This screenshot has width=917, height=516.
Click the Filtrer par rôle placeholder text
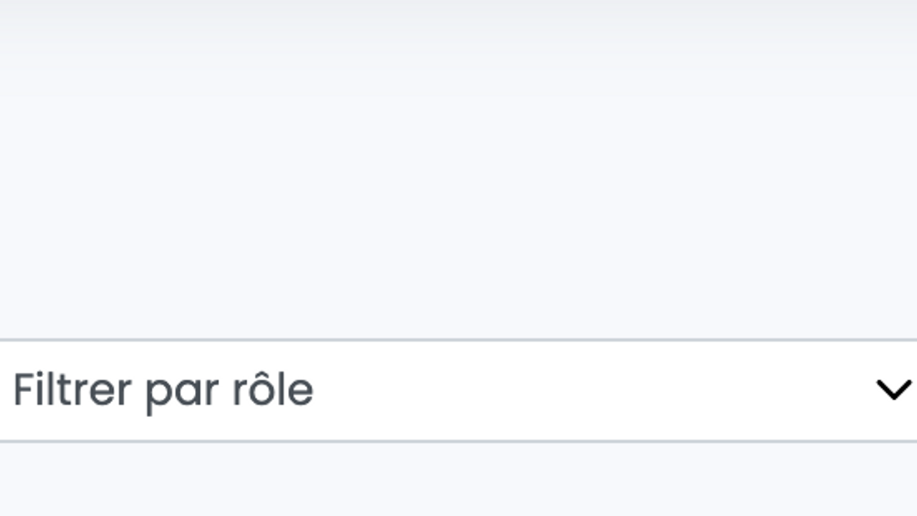[x=163, y=390]
